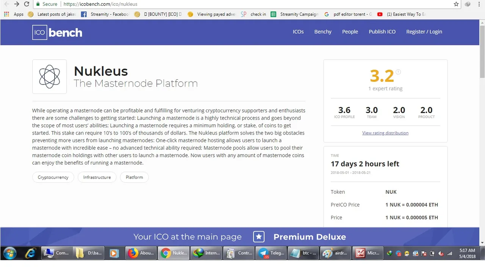Click the Premium Deluxe star icon
Image resolution: width=485 pixels, height=273 pixels.
point(259,237)
